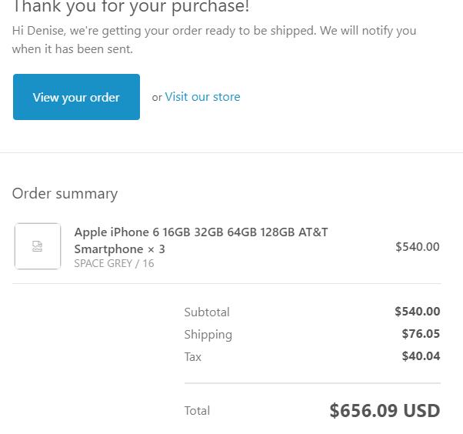The height and width of the screenshot is (434, 463).
Task: Click the Shipping cost $76.05
Action: (x=421, y=334)
